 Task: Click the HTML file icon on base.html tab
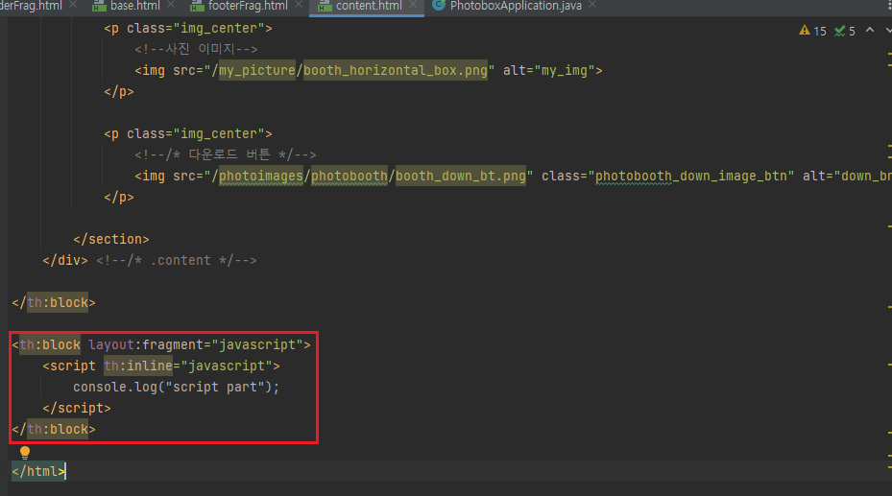coord(99,6)
